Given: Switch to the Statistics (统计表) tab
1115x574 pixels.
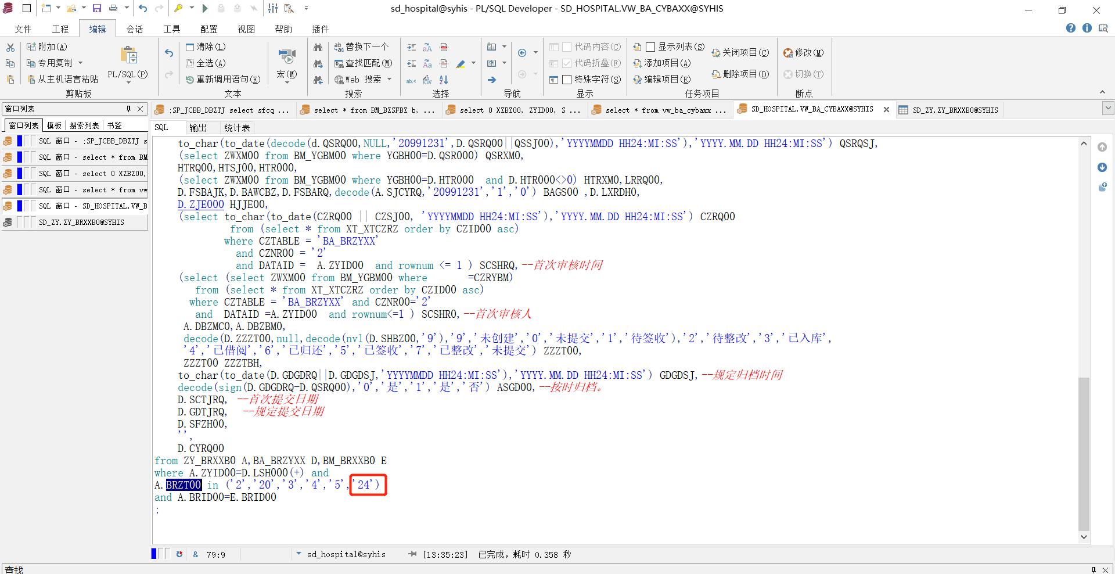Looking at the screenshot, I should click(237, 128).
